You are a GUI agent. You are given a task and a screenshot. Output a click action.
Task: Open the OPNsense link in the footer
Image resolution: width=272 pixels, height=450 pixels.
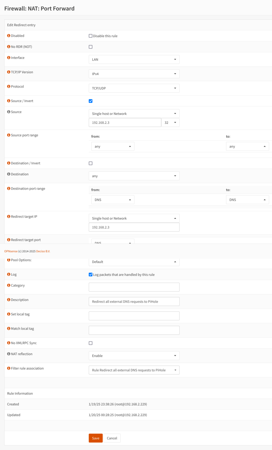point(11,251)
